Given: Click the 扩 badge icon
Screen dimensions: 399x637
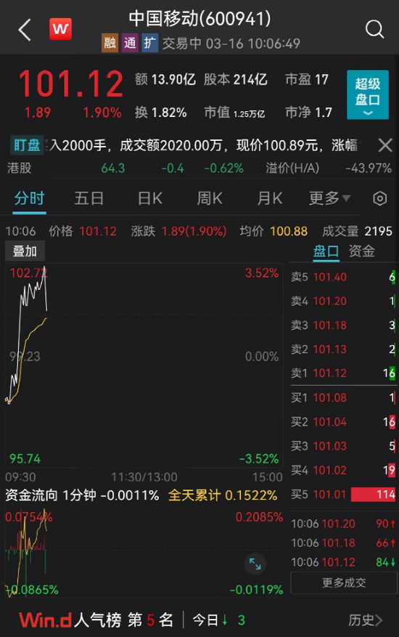Looking at the screenshot, I should coord(149,43).
